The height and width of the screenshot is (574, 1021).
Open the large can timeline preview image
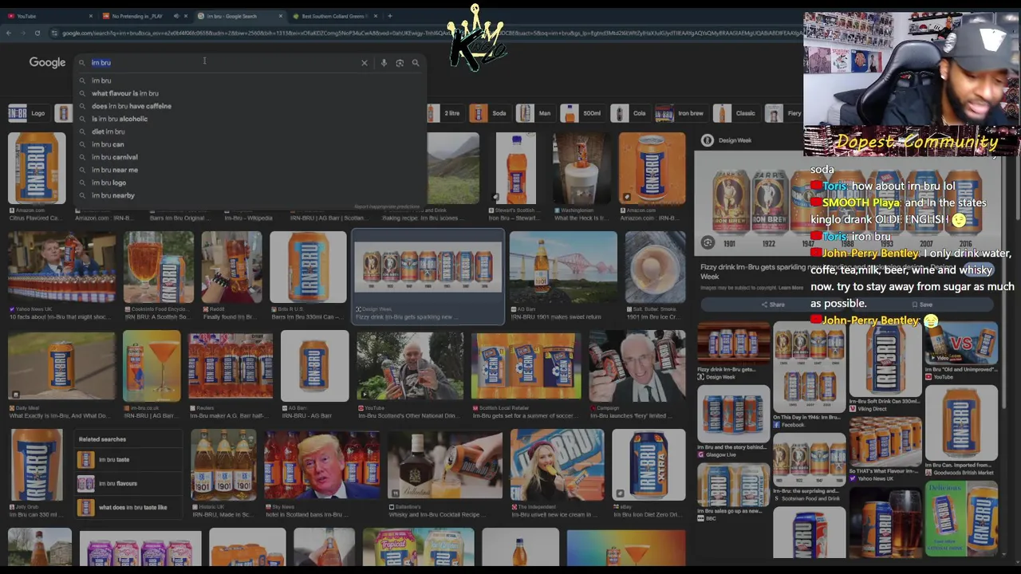click(846, 202)
